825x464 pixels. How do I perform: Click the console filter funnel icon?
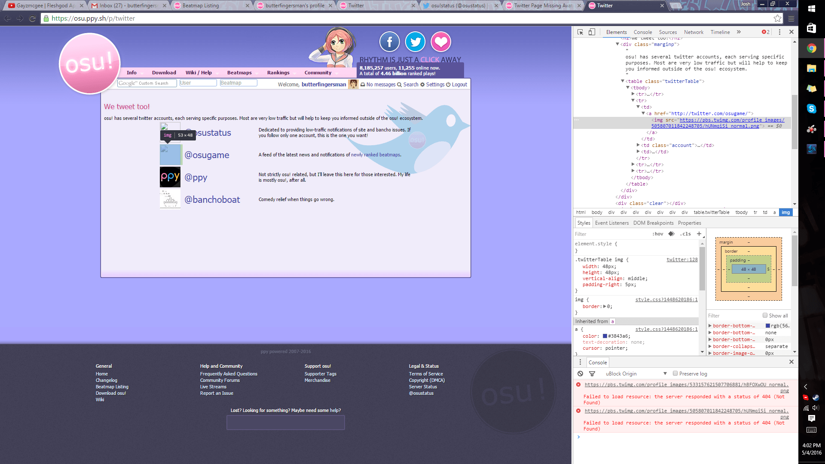592,374
